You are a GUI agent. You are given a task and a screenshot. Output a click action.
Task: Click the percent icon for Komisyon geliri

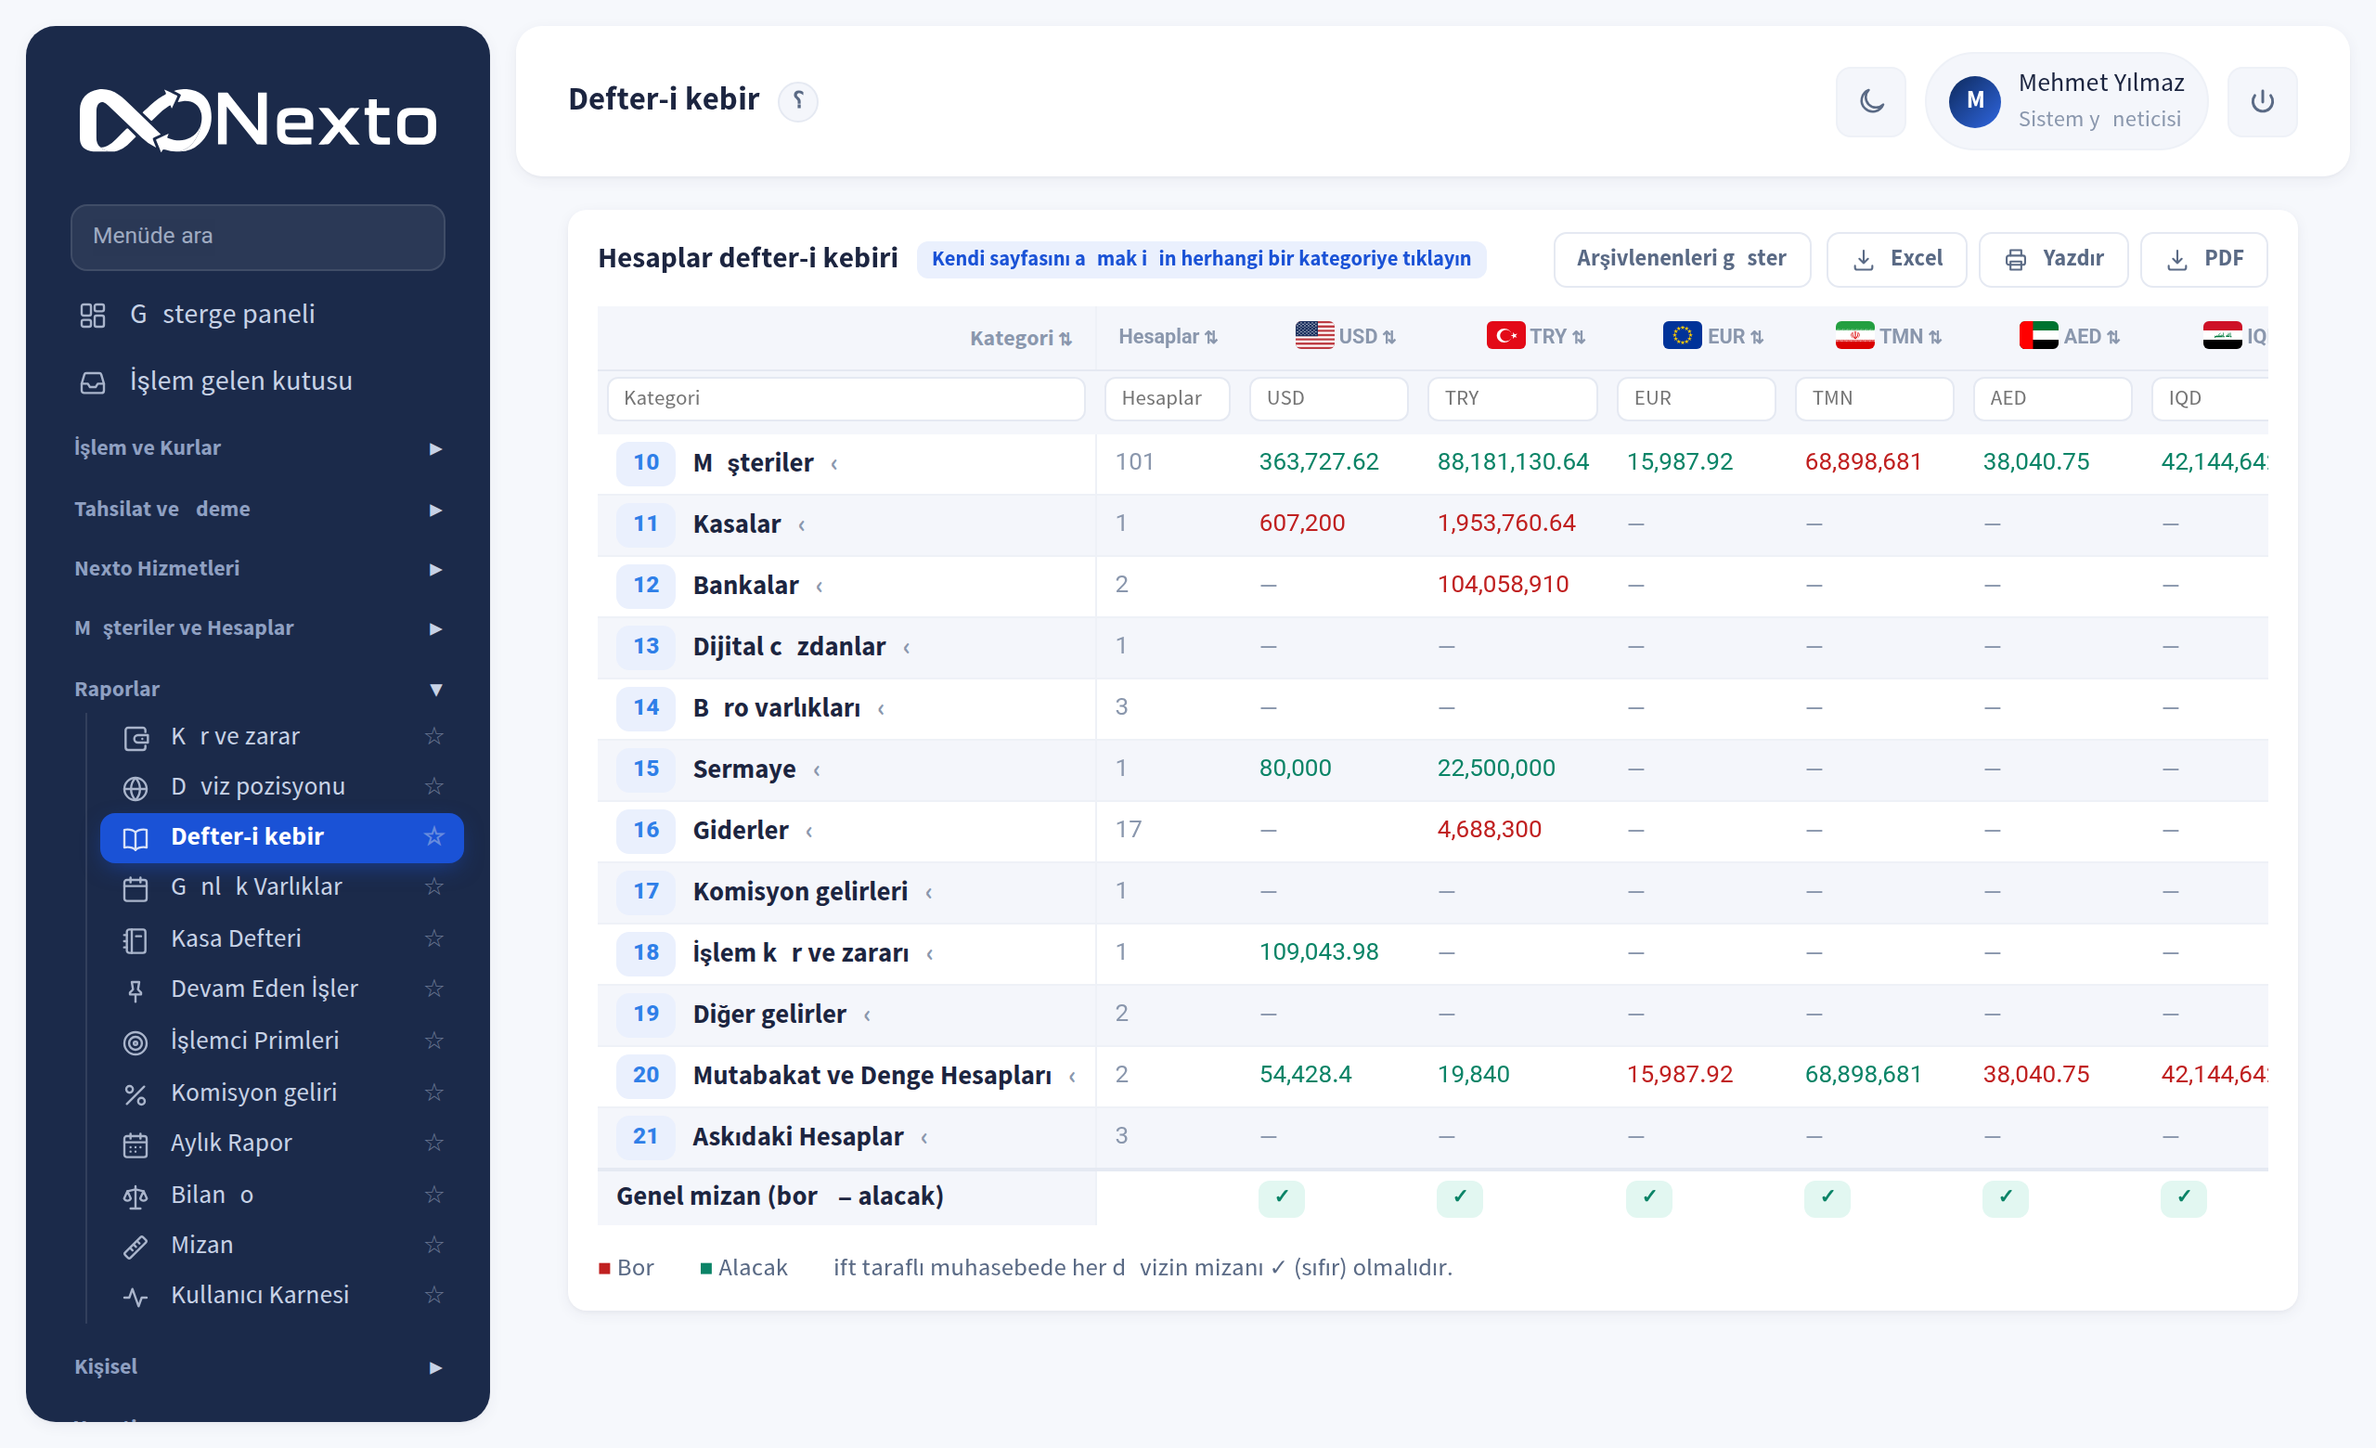136,1094
